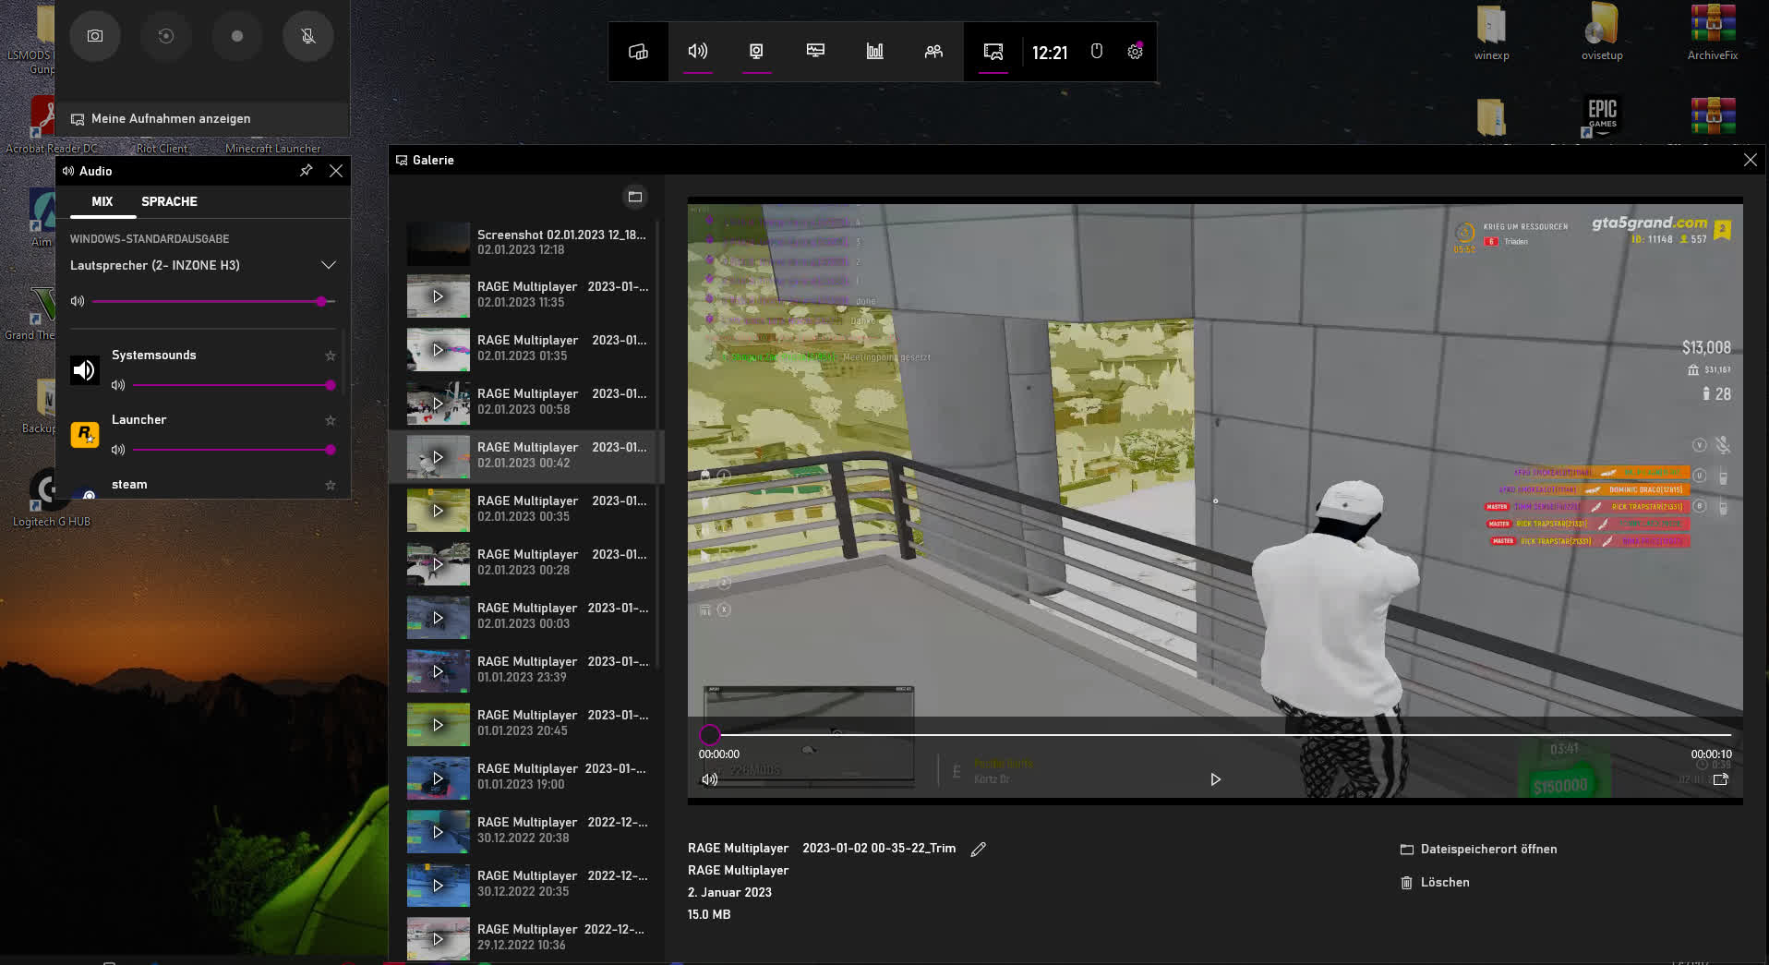
Task: Adjust the Systemsounds volume slider
Action: coord(234,385)
